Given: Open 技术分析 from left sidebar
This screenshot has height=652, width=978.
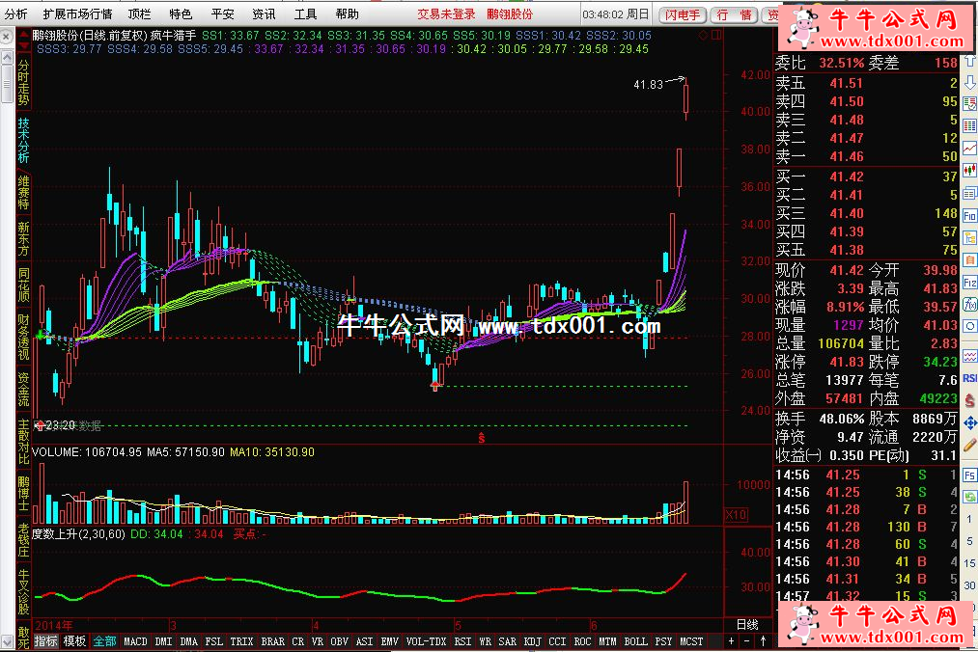Looking at the screenshot, I should 24,140.
